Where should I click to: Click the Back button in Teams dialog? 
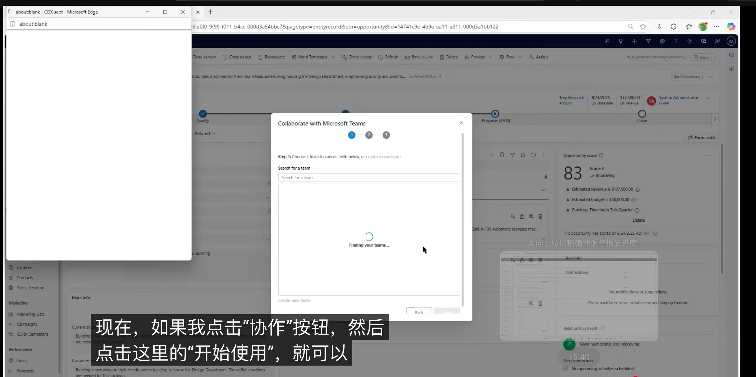click(x=419, y=311)
